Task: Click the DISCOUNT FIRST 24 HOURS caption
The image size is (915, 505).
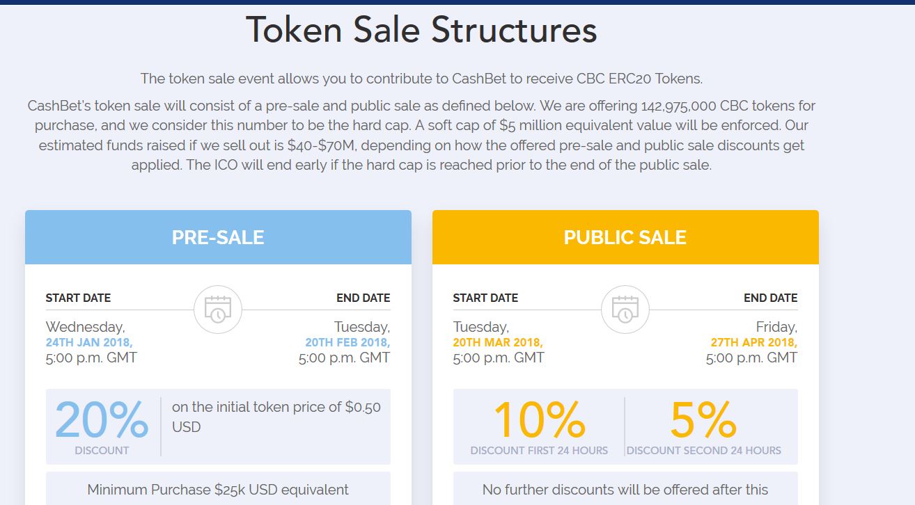Action: (539, 450)
